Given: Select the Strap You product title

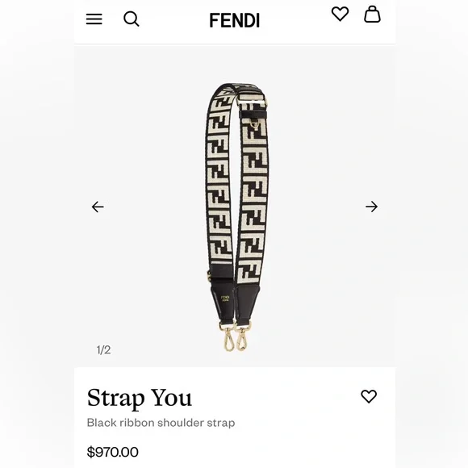Looking at the screenshot, I should 140,398.
